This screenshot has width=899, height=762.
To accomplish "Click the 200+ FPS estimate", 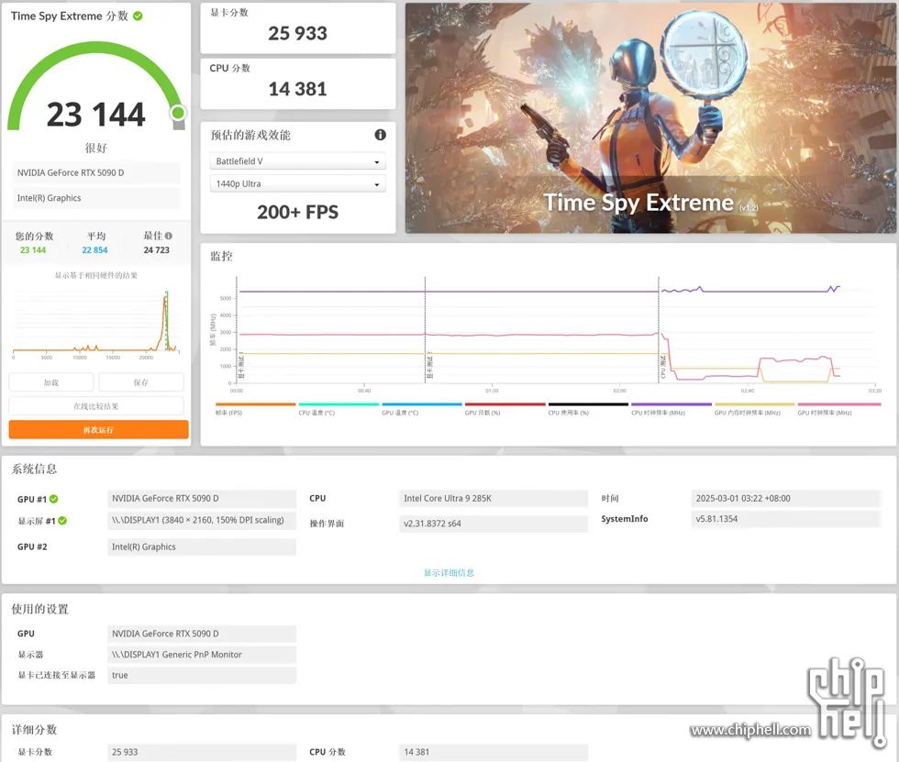I will [x=297, y=212].
